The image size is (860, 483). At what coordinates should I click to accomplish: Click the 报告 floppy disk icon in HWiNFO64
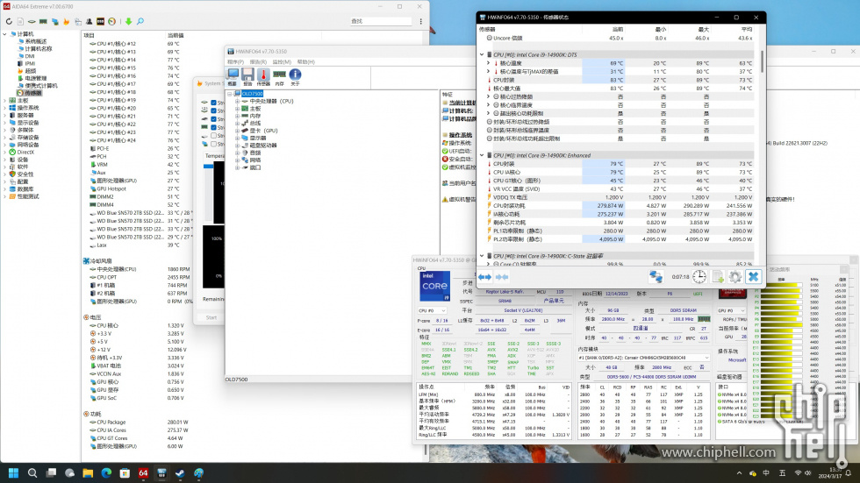(x=247, y=76)
